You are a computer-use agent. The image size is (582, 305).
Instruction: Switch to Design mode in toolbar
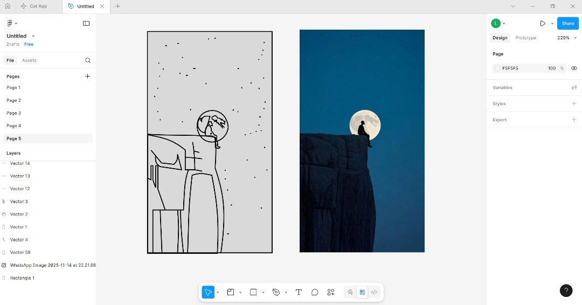tap(362, 292)
